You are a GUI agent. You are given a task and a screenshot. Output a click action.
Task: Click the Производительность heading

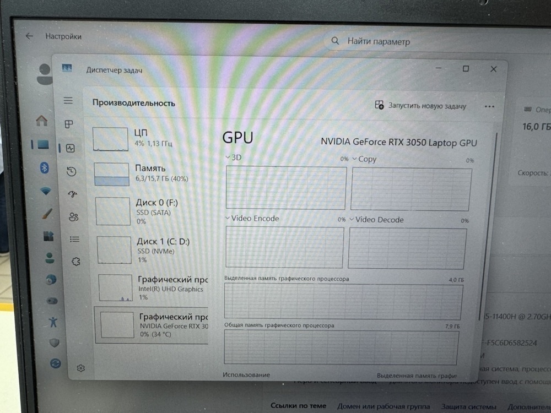coord(133,103)
